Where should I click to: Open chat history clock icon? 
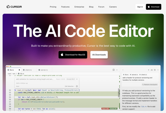[x=155, y=70]
